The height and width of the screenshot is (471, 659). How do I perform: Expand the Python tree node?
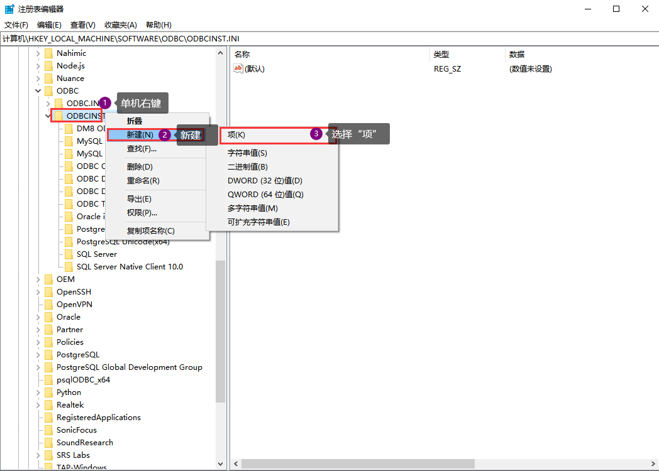pyautogui.click(x=38, y=393)
